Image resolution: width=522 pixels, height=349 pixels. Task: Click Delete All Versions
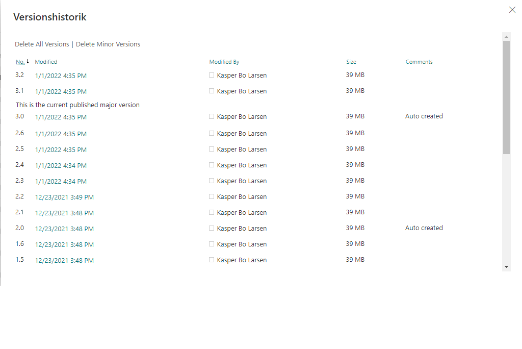41,44
